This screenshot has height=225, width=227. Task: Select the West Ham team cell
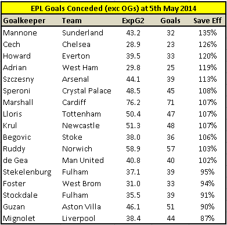click(80, 68)
